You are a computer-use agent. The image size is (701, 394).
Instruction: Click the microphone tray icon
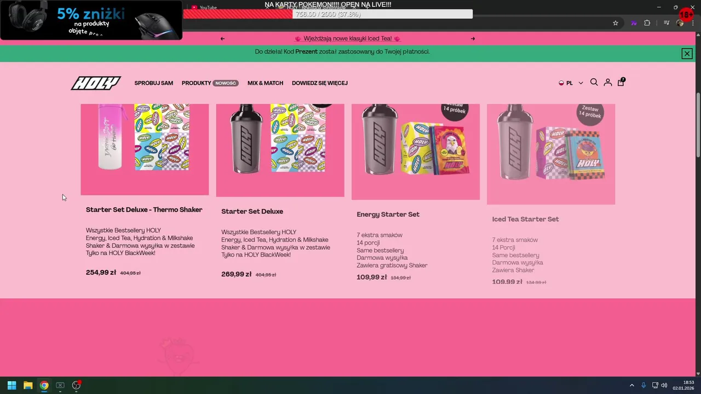tap(643, 385)
